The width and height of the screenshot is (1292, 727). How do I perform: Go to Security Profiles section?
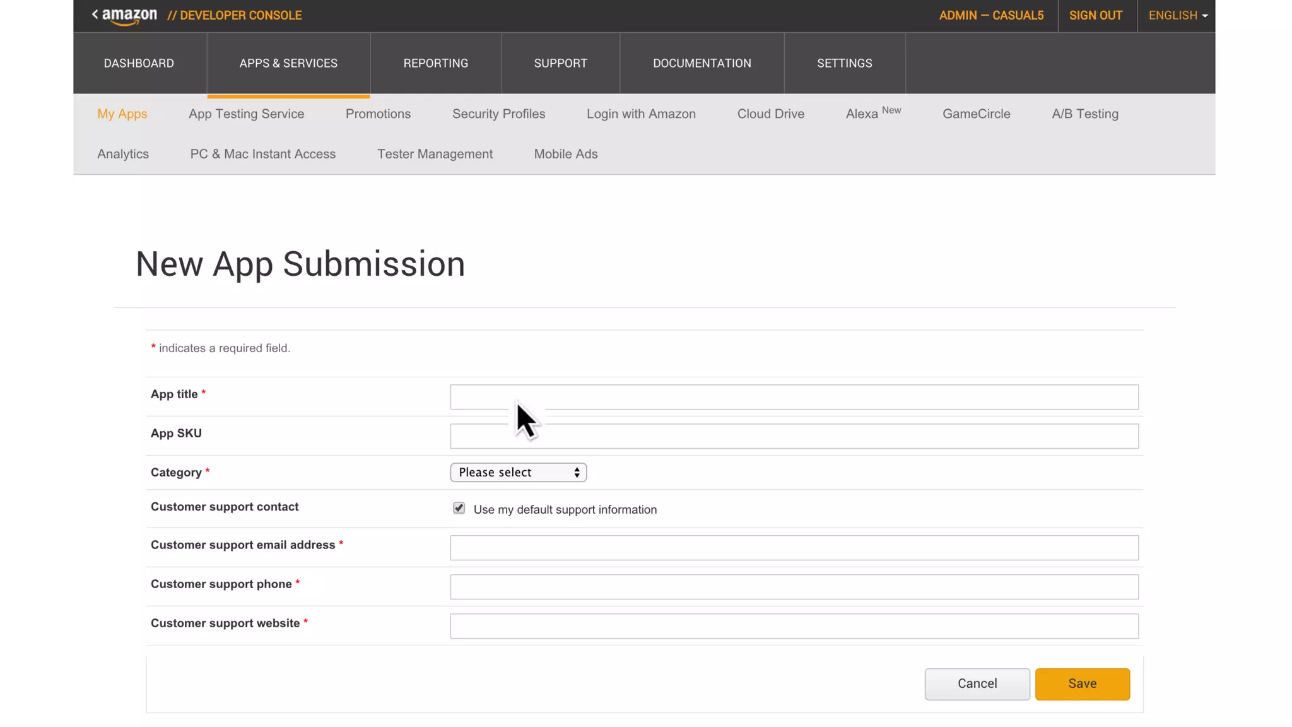(x=498, y=114)
